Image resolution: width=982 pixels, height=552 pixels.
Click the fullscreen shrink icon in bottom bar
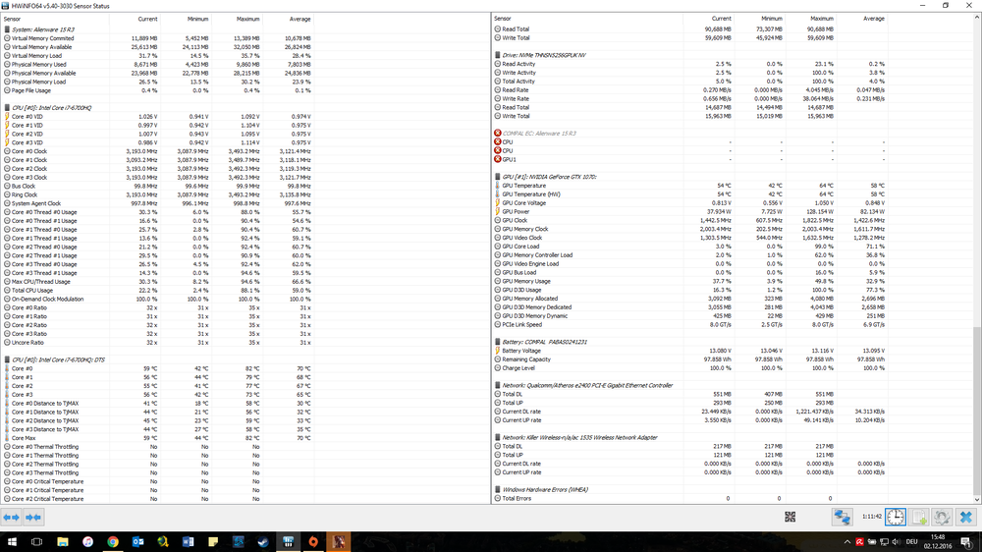[791, 517]
